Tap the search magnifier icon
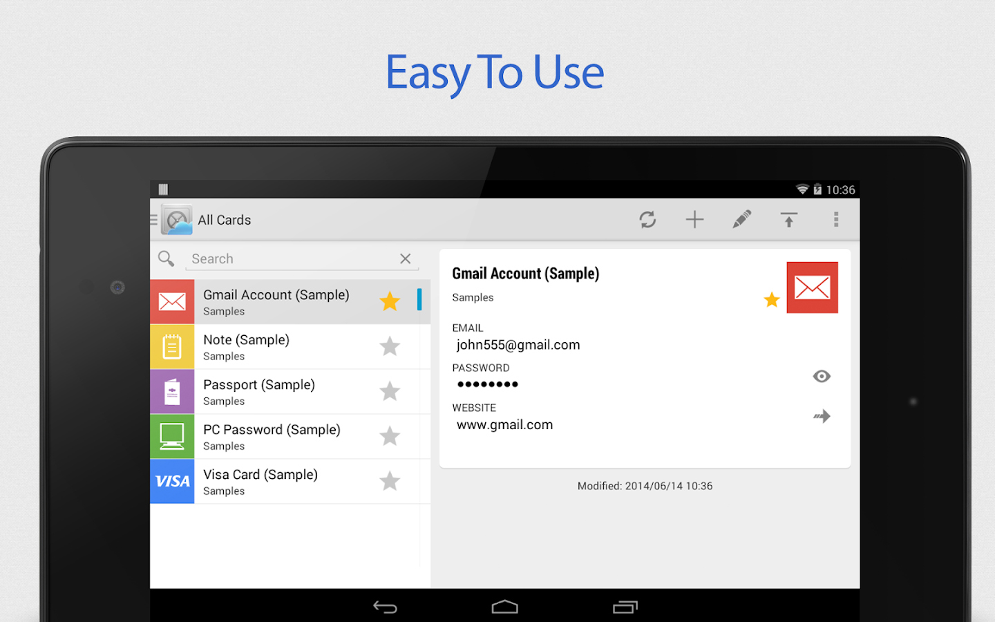This screenshot has width=995, height=622. [166, 258]
